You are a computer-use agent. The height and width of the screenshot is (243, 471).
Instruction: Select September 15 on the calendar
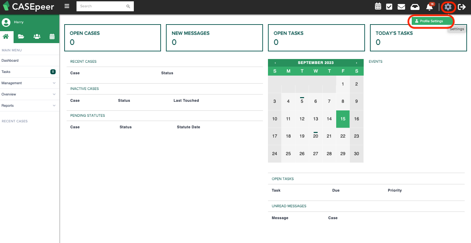(343, 119)
